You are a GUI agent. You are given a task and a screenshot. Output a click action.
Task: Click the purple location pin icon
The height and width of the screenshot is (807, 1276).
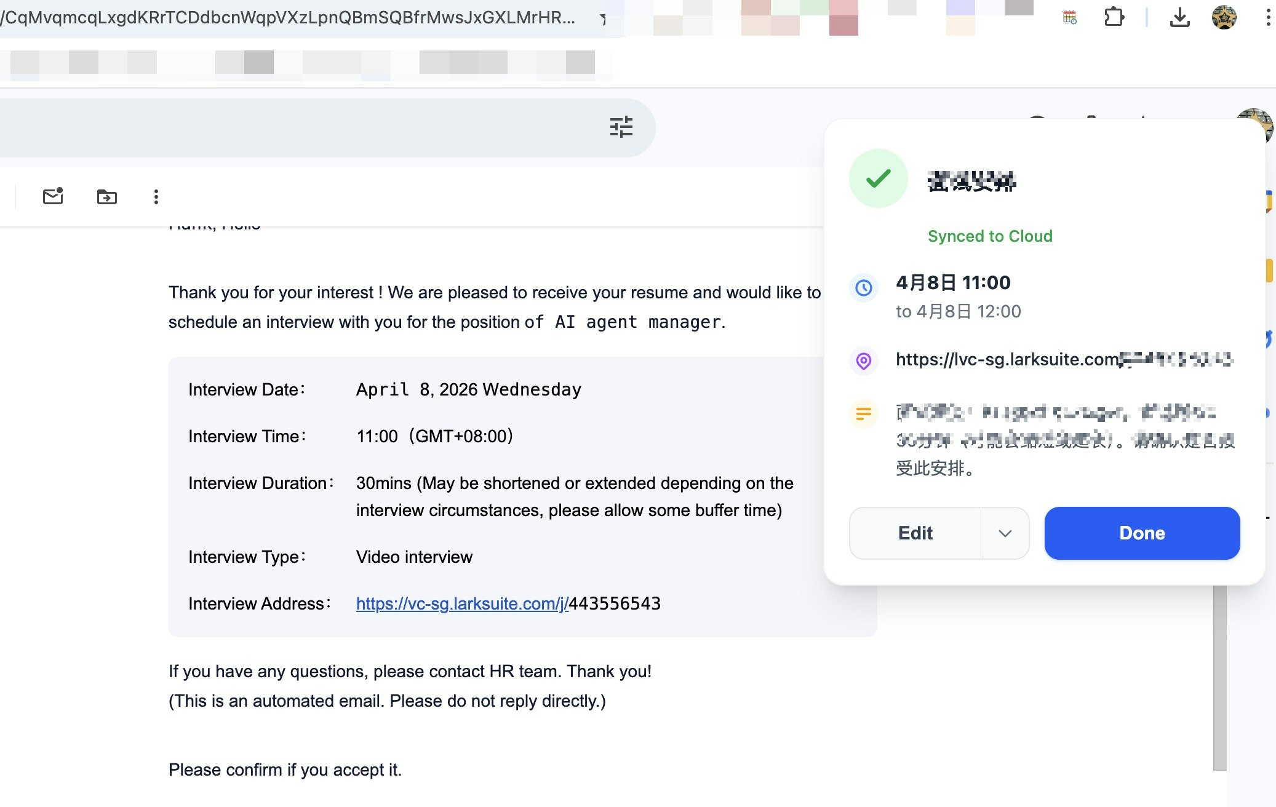(864, 360)
